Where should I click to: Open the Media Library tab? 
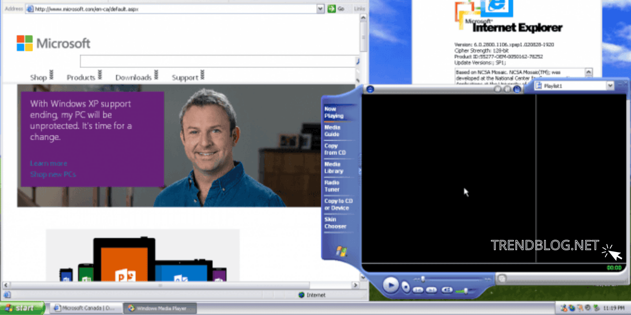(x=334, y=168)
